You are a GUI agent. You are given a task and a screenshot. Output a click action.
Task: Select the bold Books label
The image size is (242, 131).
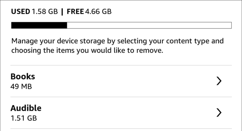point(23,76)
